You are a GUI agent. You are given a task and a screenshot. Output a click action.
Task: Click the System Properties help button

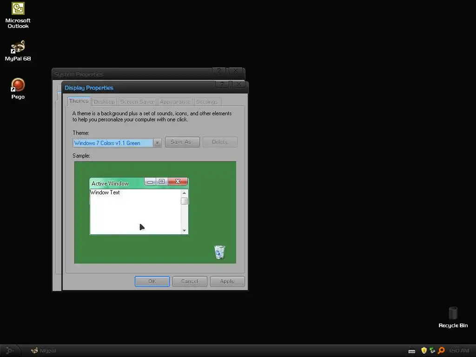218,71
